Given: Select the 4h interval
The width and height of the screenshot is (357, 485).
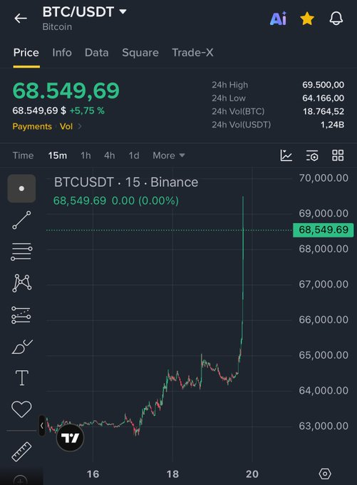Looking at the screenshot, I should pyautogui.click(x=110, y=155).
